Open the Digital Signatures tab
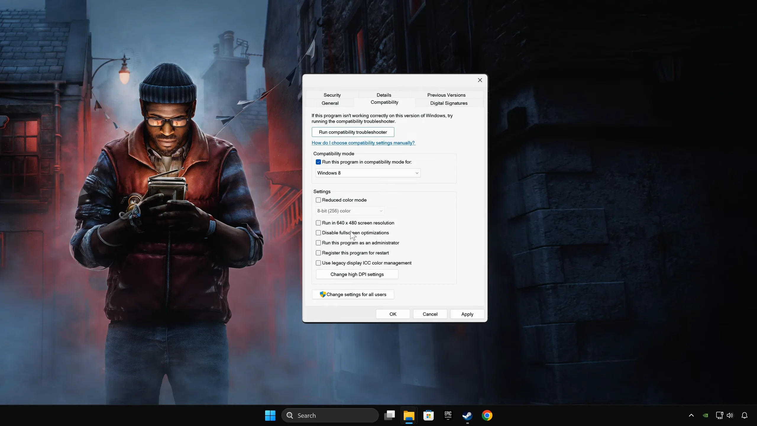757x426 pixels. 449,103
